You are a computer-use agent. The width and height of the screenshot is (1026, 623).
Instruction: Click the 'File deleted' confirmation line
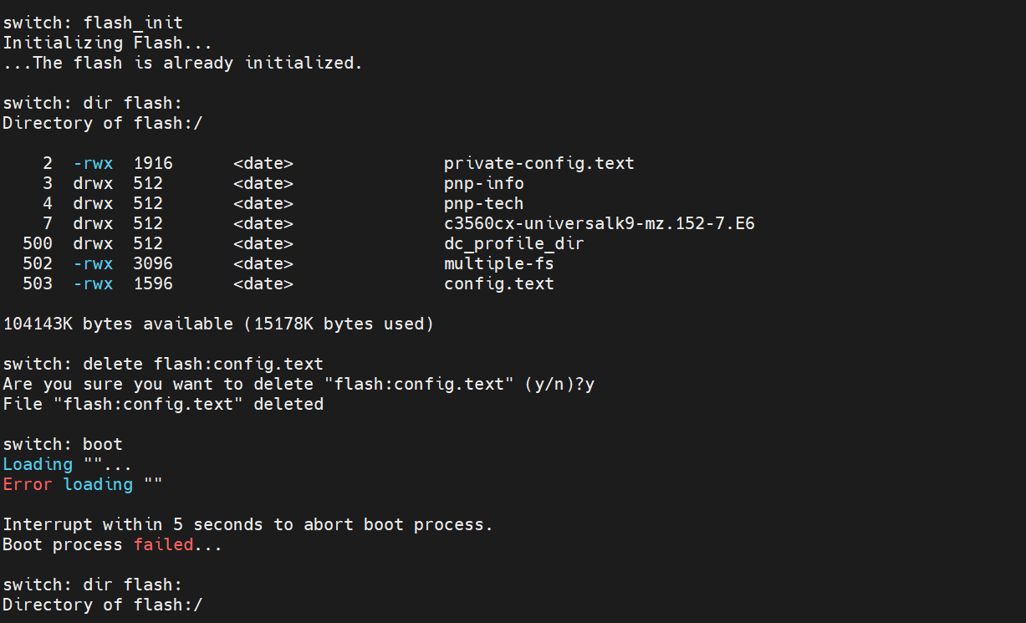[x=163, y=404]
